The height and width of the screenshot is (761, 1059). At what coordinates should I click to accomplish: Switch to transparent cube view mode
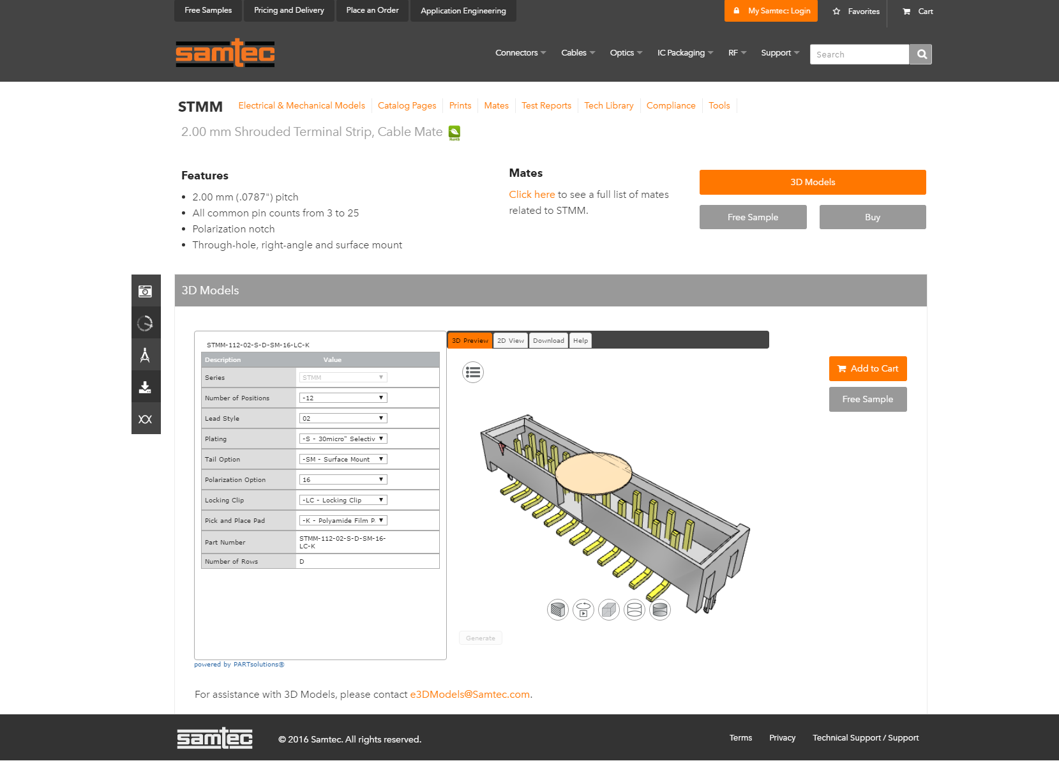[609, 610]
